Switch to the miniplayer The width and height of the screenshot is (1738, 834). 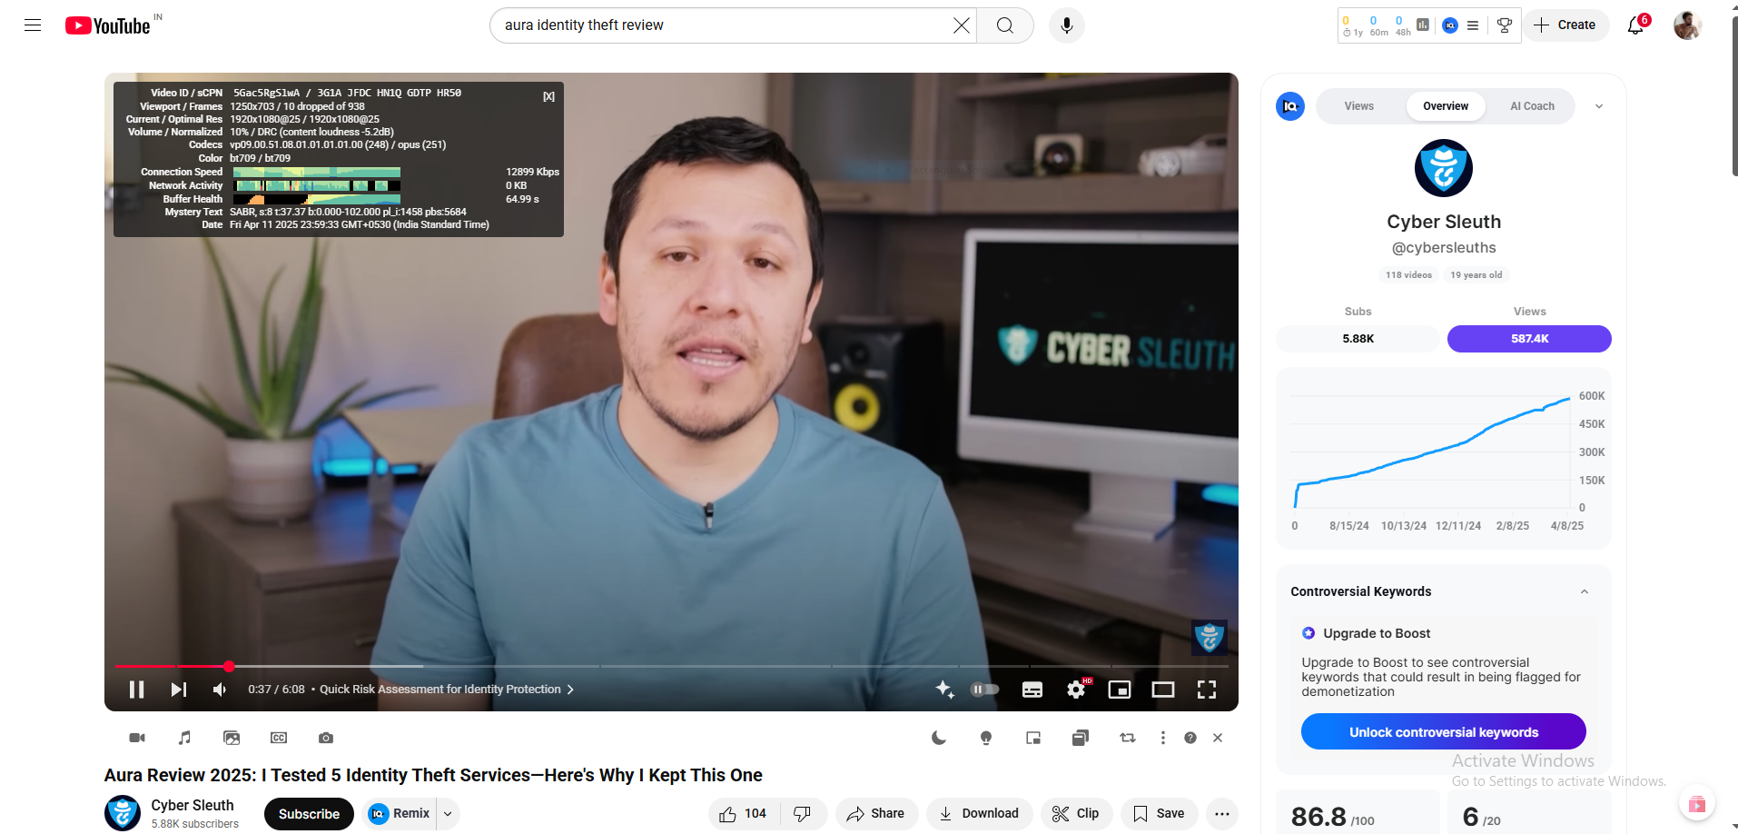[1120, 690]
